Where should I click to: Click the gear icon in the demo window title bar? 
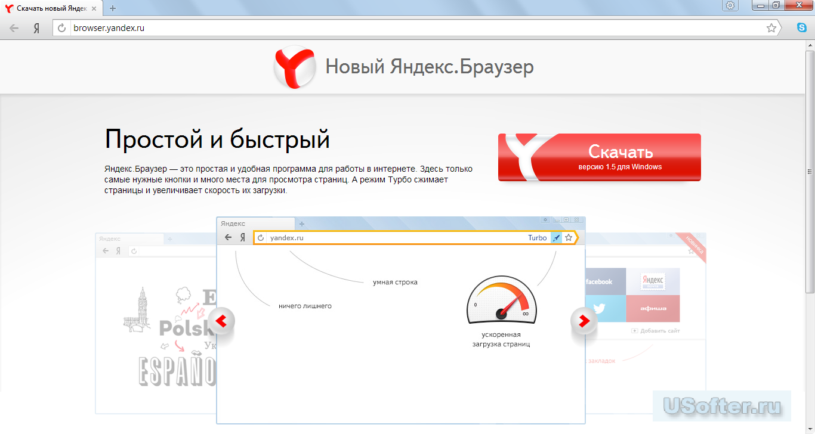tap(545, 219)
